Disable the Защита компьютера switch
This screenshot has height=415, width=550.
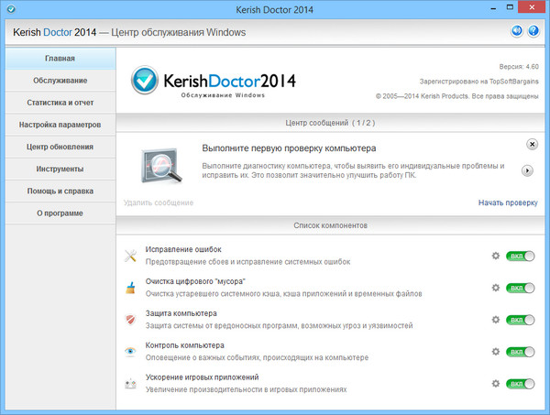pyautogui.click(x=520, y=320)
